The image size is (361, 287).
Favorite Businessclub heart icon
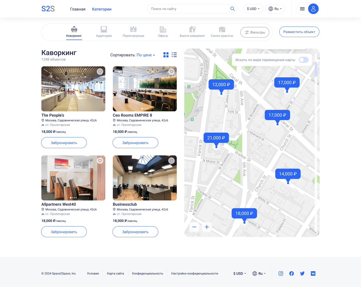pos(171,161)
